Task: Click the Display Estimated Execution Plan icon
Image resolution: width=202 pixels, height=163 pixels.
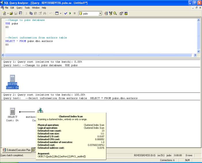Action: coord(106,13)
